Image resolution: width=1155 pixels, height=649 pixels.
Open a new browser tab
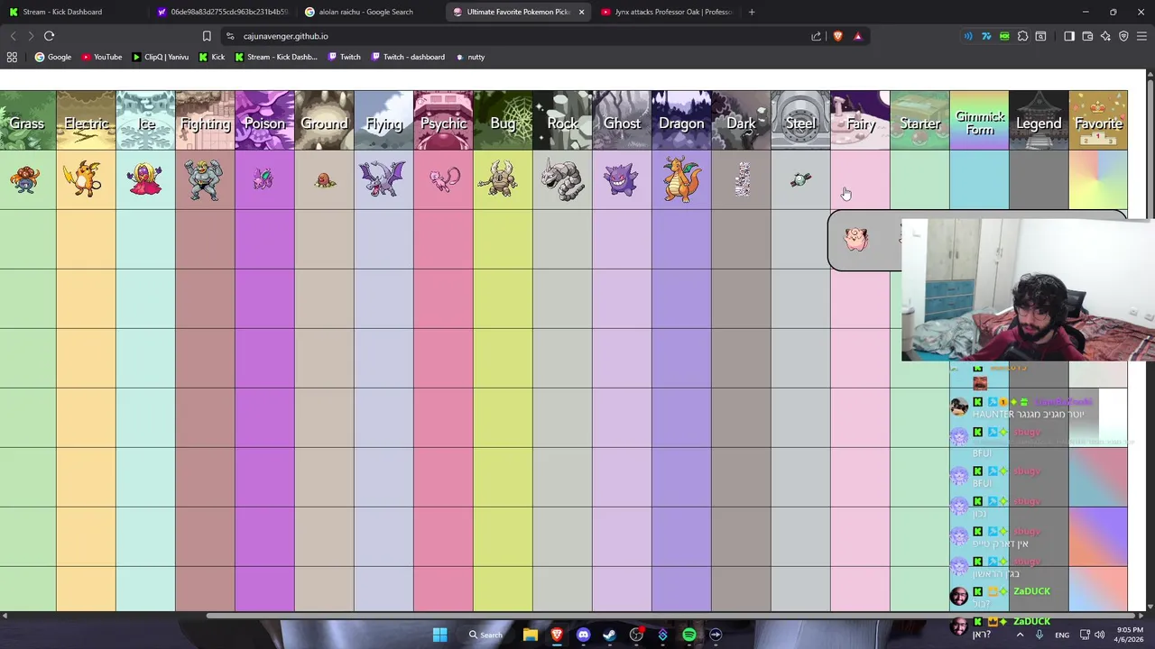tap(752, 12)
